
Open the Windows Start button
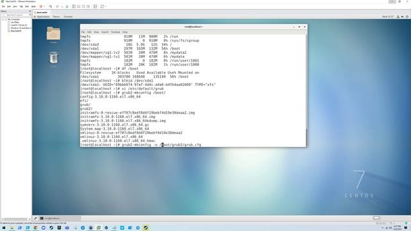(x=4, y=228)
